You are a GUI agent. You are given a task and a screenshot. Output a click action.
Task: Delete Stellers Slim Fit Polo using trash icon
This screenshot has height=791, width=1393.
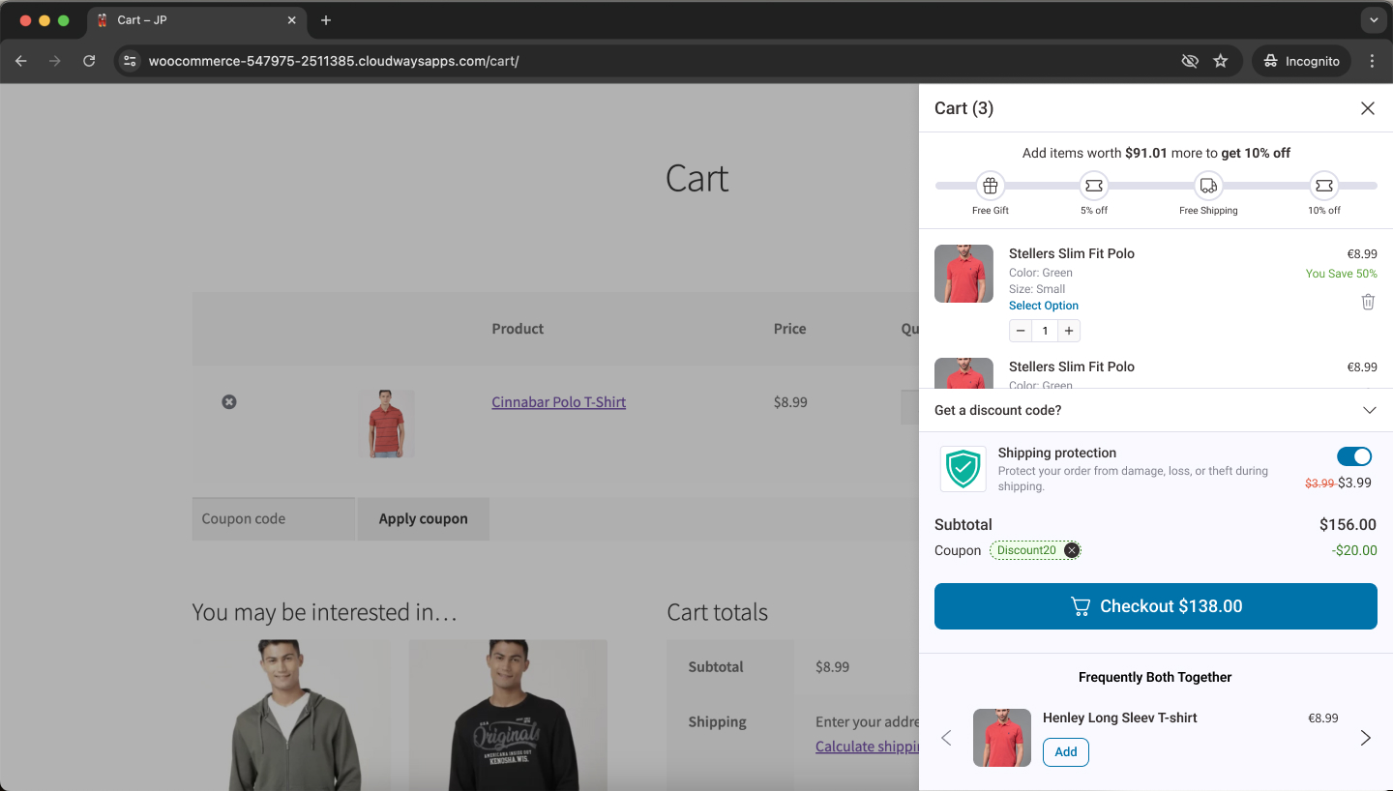click(x=1367, y=302)
